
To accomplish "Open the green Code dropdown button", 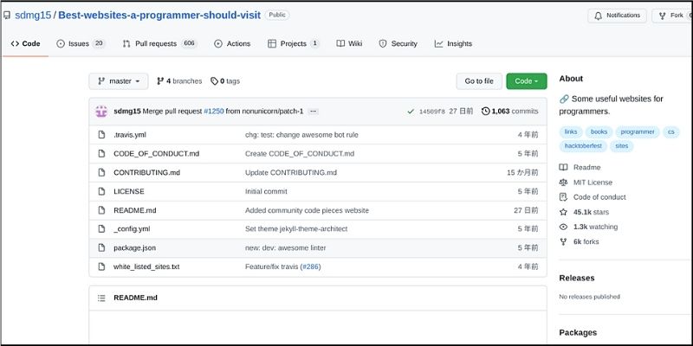I will coord(527,81).
